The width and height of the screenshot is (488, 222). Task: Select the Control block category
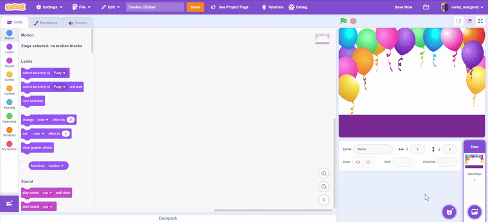[9, 91]
